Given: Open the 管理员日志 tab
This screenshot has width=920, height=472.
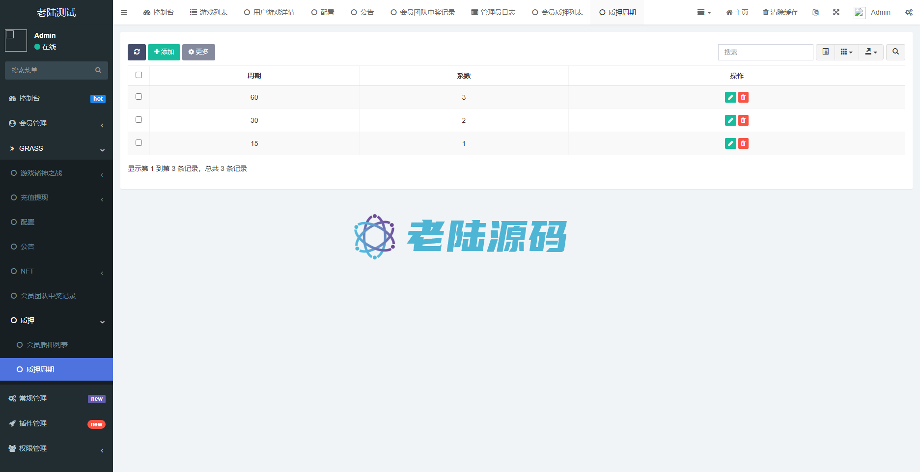Looking at the screenshot, I should click(x=493, y=12).
